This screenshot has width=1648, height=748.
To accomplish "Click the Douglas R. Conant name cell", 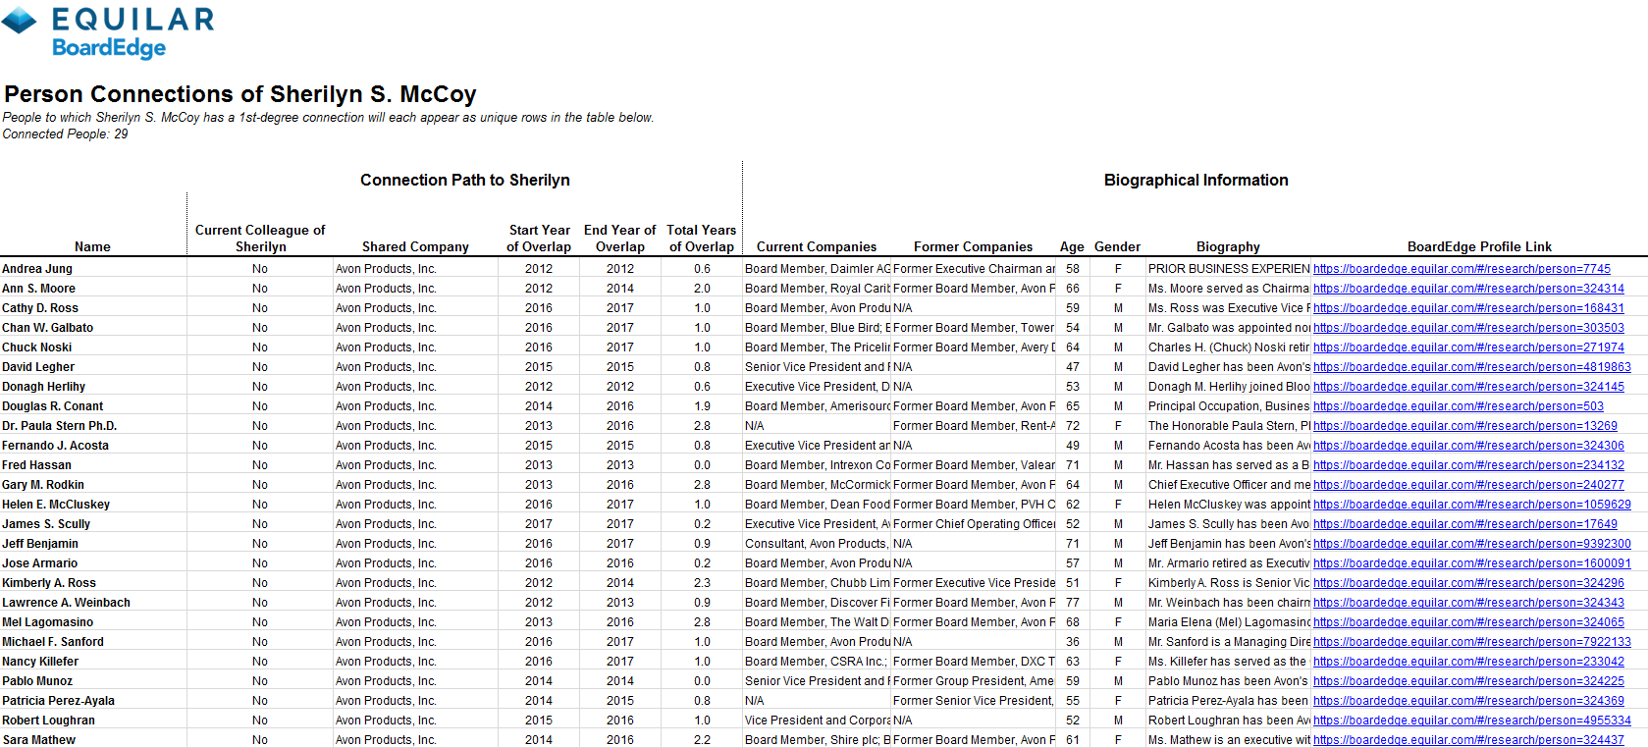I will tap(53, 406).
